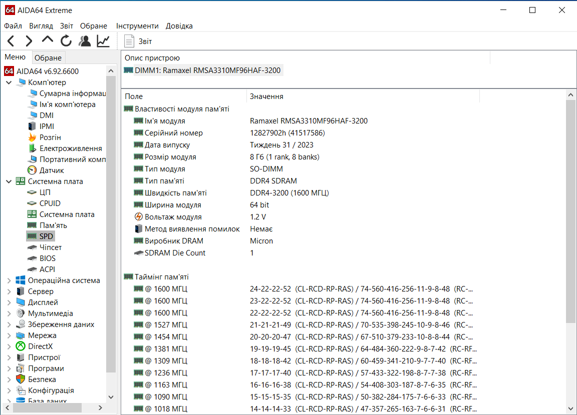577x415 pixels.
Task: Click the Windows logo icon beside Операційна система
Action: [21, 280]
